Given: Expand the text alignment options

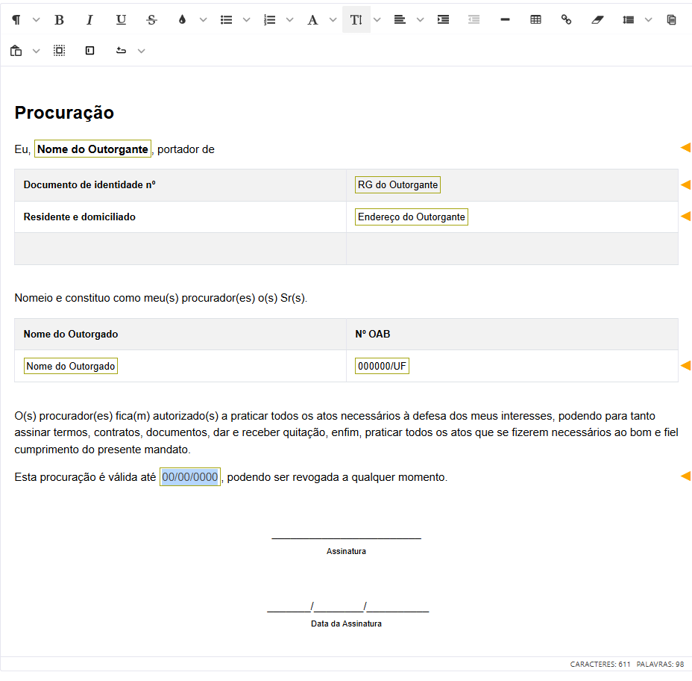Looking at the screenshot, I should tap(419, 19).
